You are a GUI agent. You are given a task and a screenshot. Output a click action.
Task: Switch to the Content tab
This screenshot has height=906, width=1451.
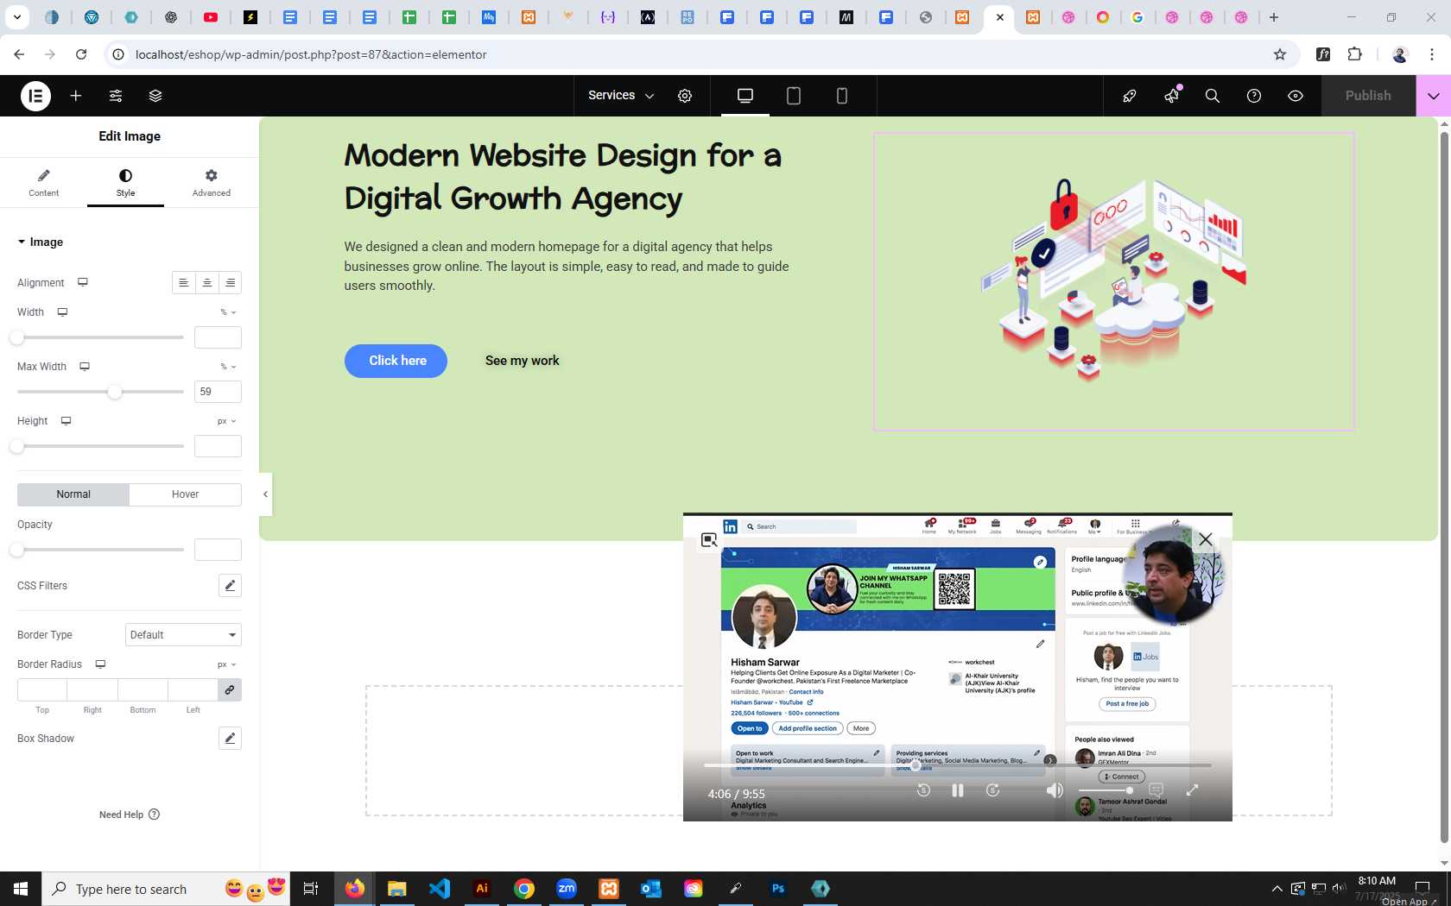pyautogui.click(x=43, y=183)
